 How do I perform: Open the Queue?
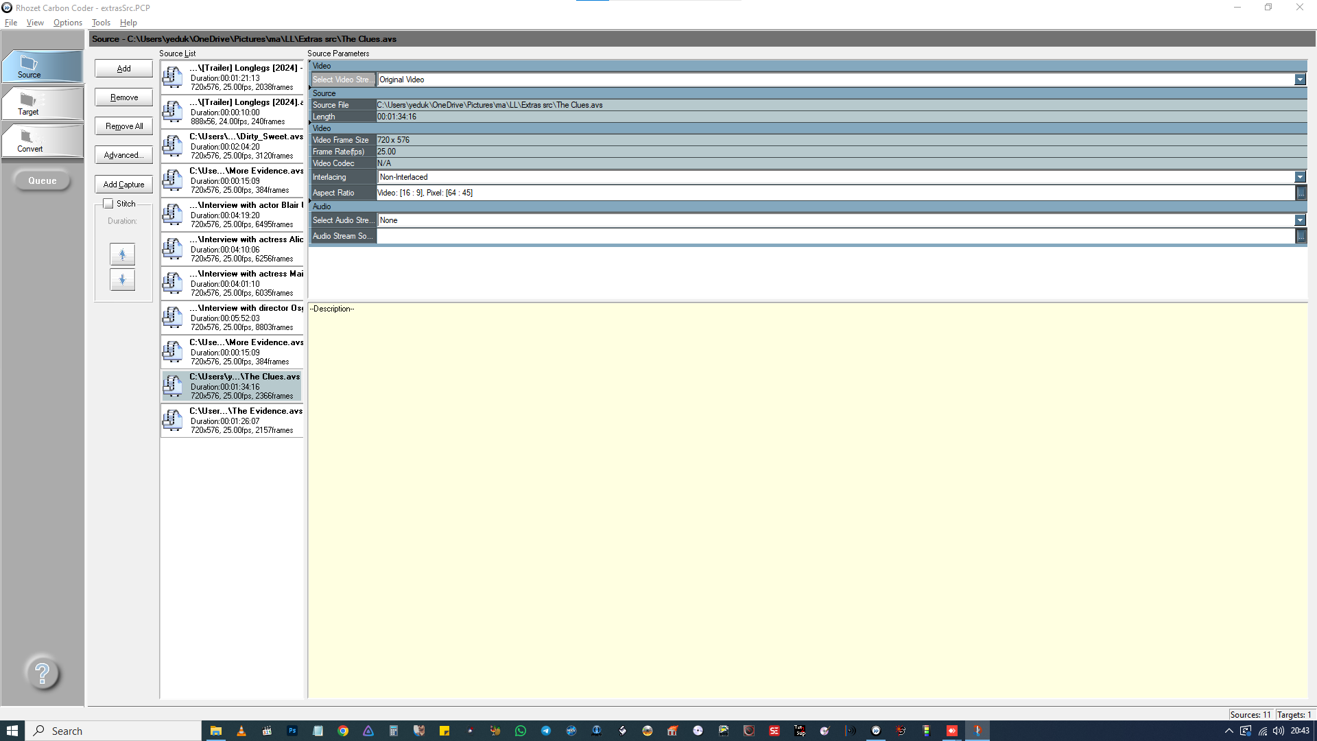point(42,180)
